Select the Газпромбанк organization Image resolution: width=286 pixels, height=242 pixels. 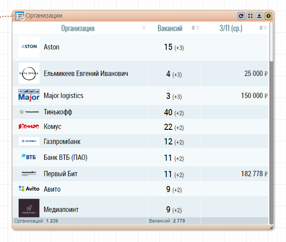tap(62, 142)
